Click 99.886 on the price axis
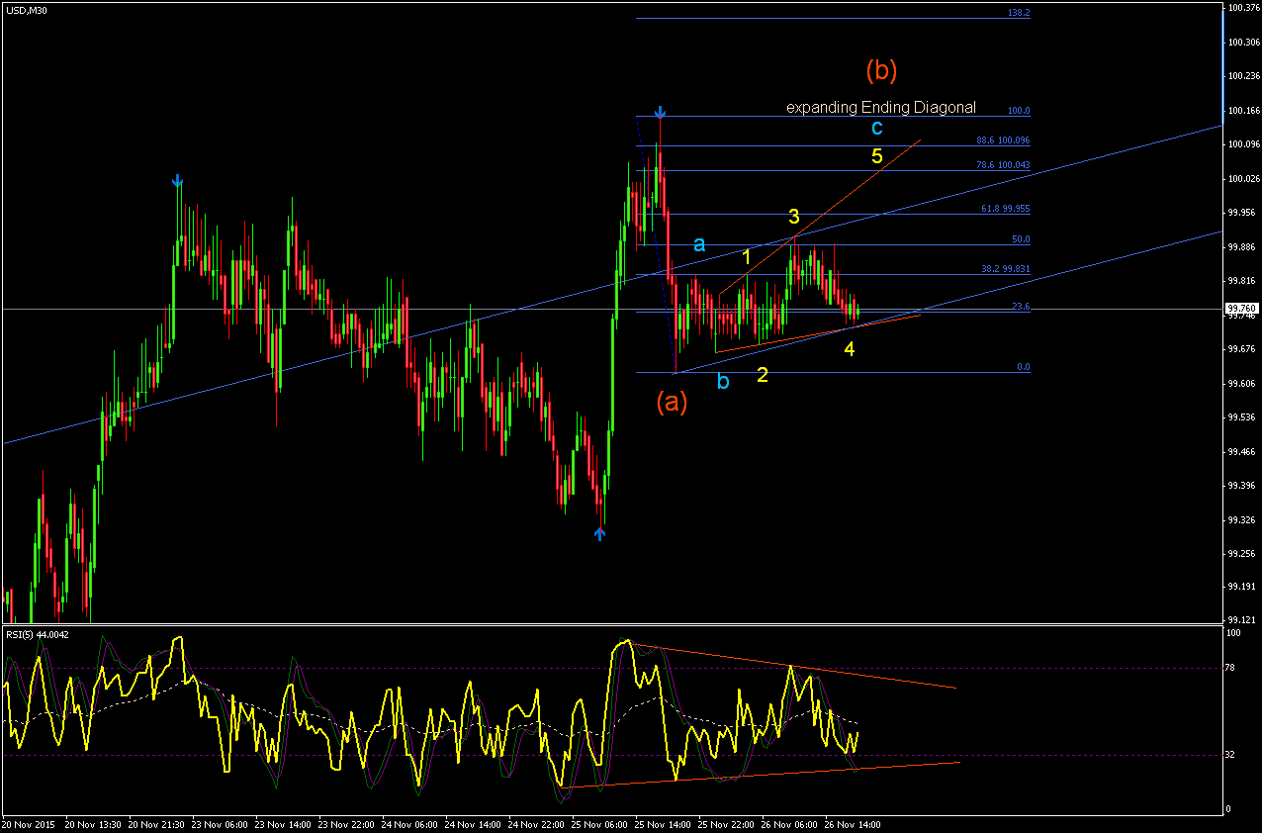Viewport: 1262px width, 833px height. pos(1240,246)
